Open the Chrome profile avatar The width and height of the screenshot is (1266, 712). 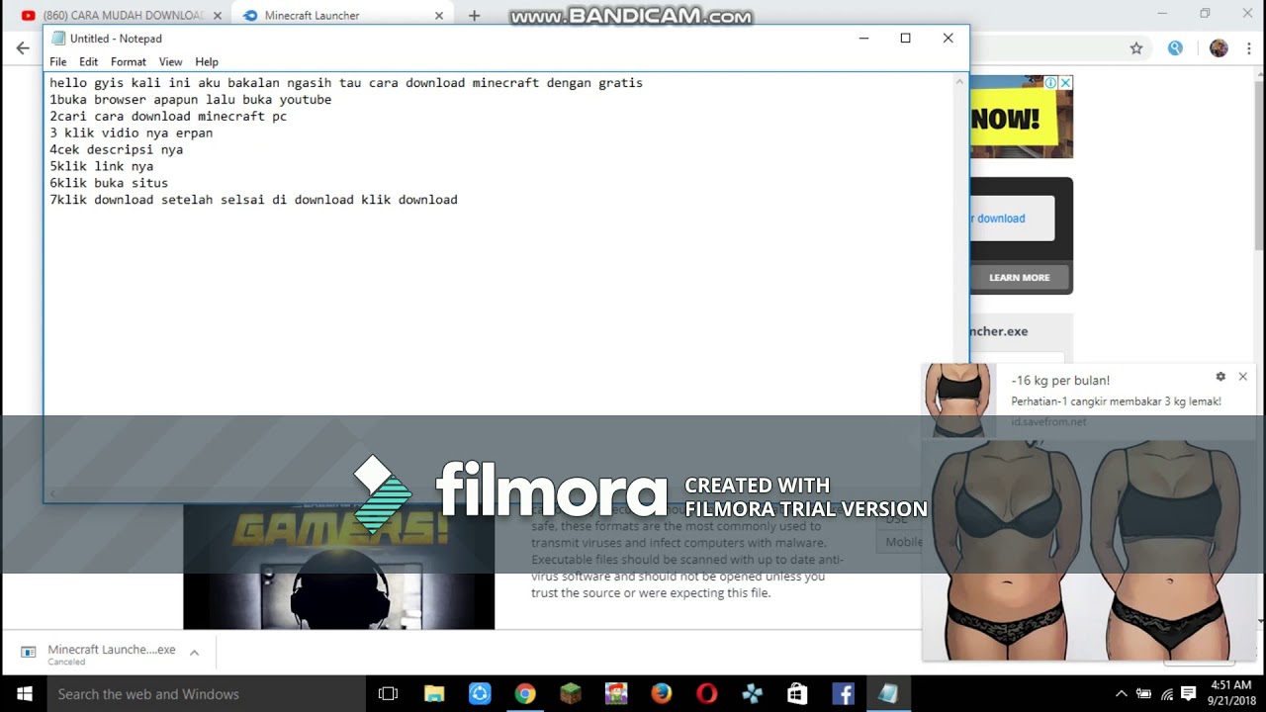(1219, 47)
